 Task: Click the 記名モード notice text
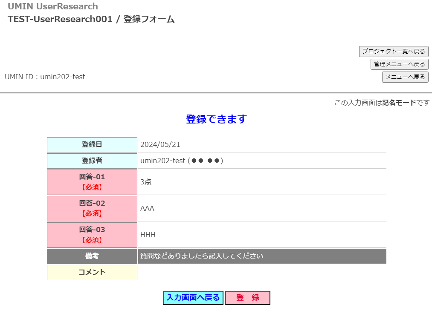pyautogui.click(x=382, y=103)
